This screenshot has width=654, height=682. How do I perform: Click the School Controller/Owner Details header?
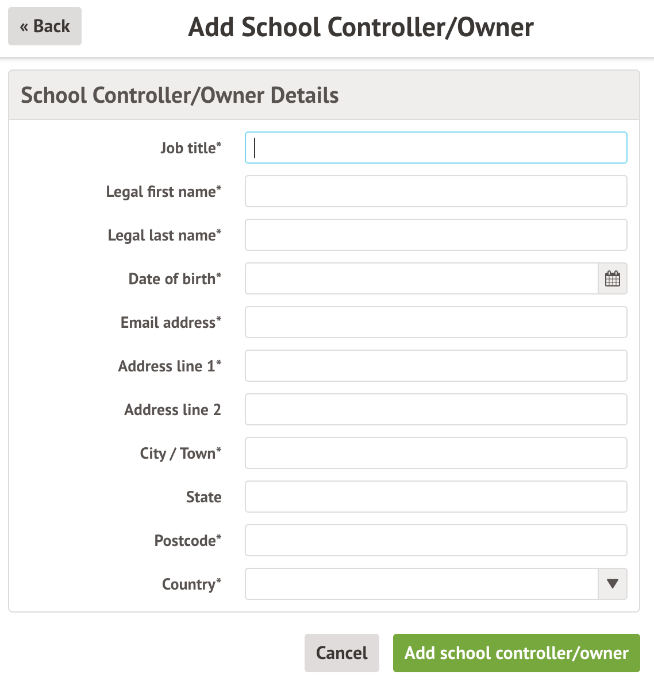tap(180, 95)
